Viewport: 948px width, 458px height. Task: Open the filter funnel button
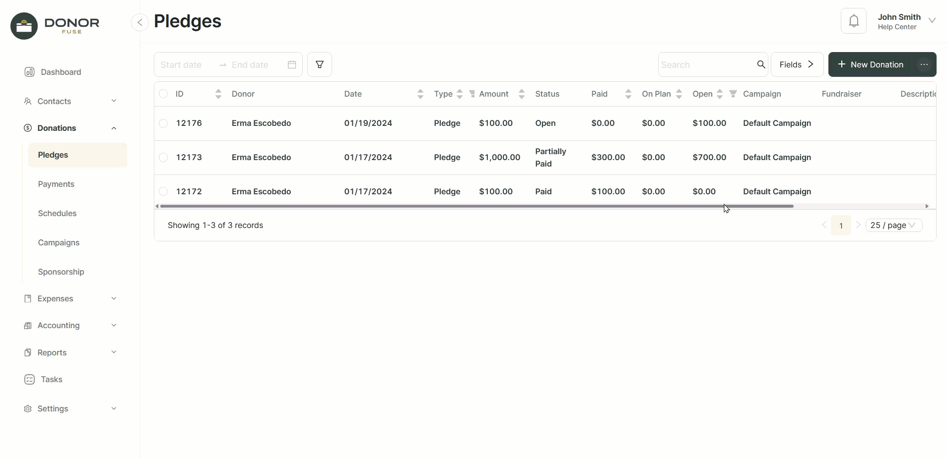tap(320, 64)
